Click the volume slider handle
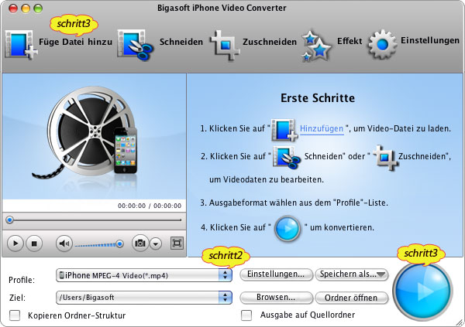Viewport: 465px width, 327px height. coord(119,244)
